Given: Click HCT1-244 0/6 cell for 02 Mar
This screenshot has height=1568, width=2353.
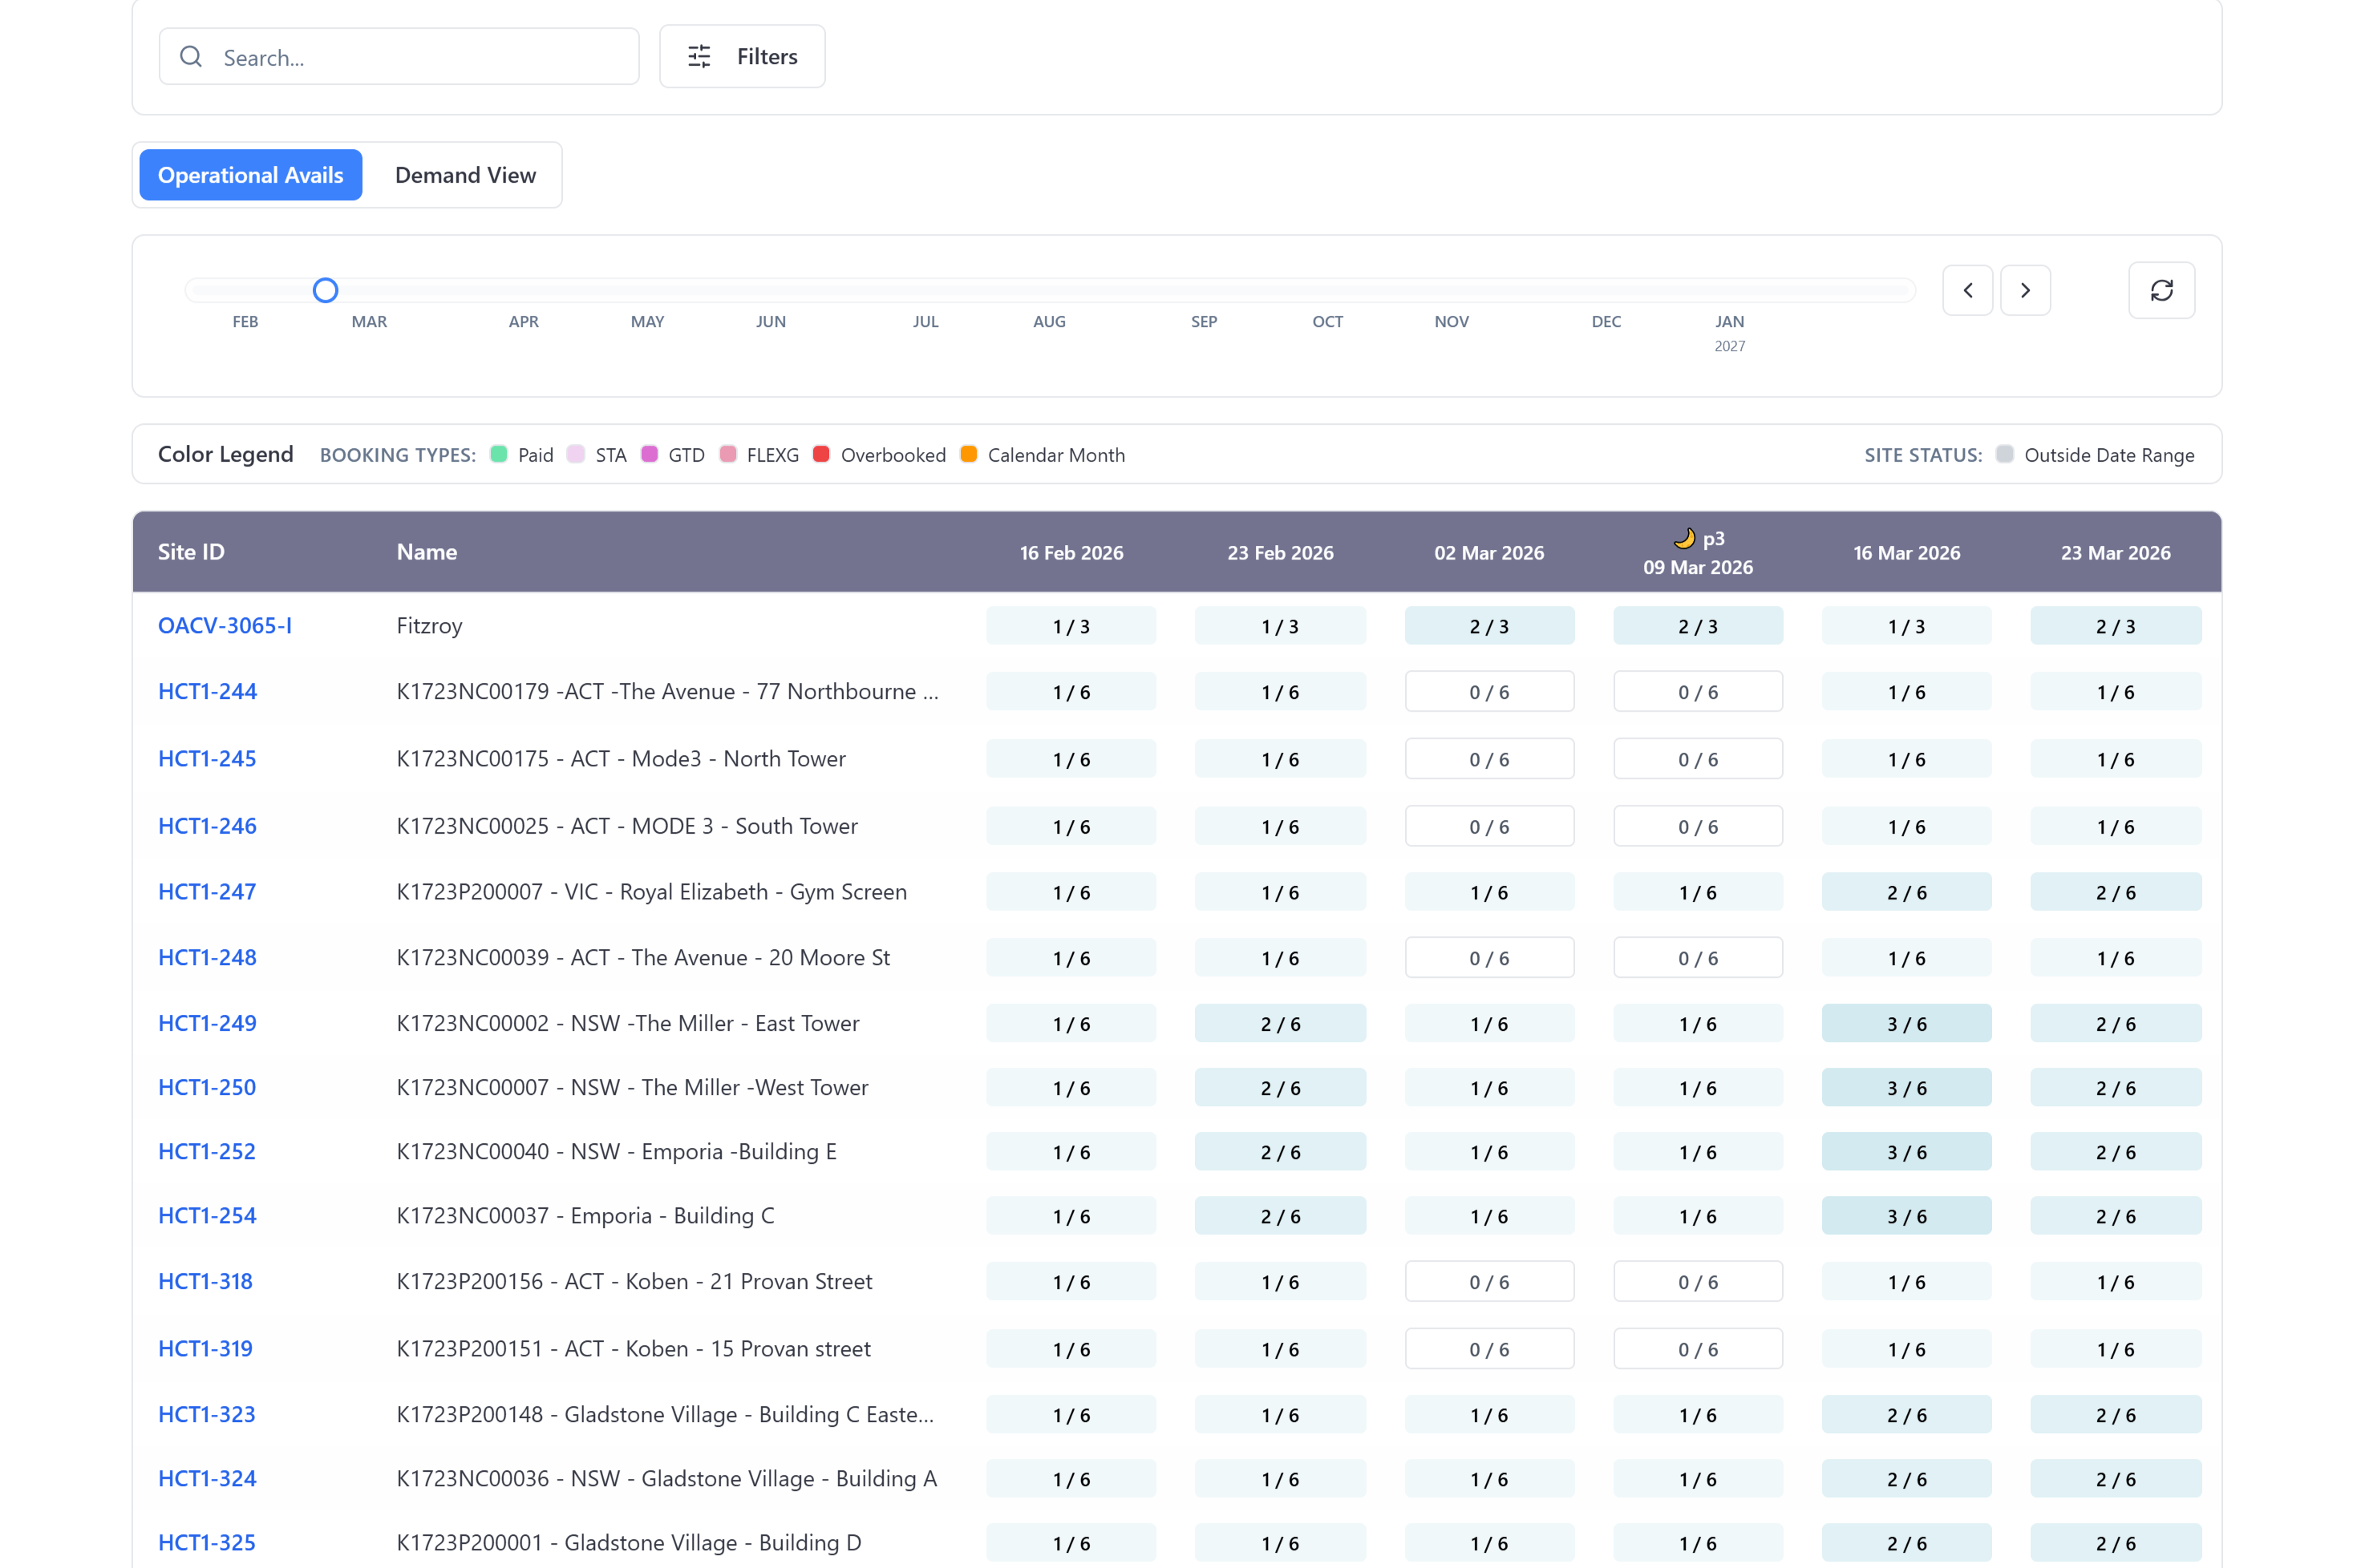Looking at the screenshot, I should point(1488,692).
